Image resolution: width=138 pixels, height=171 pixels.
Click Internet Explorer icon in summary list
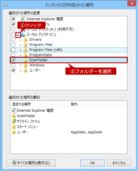click(x=14, y=110)
